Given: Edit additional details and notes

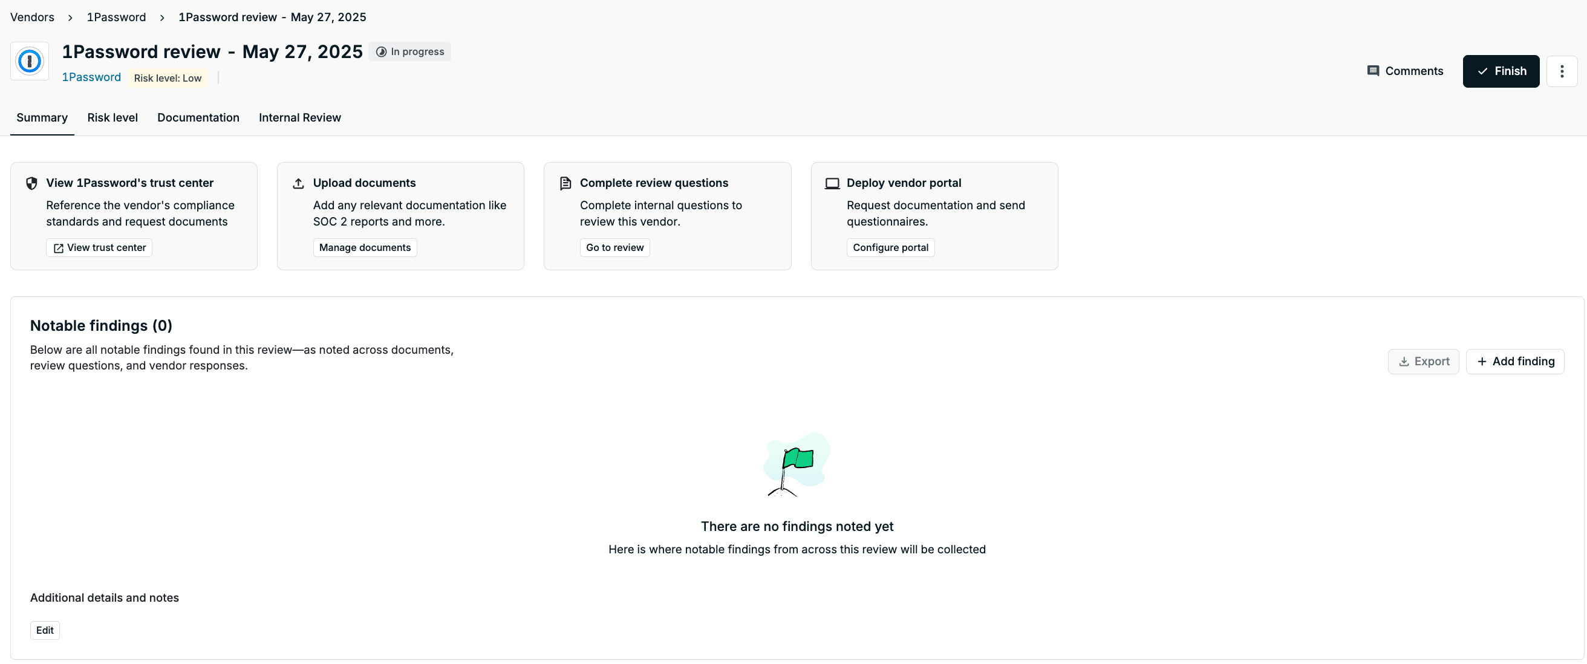Looking at the screenshot, I should coord(45,630).
